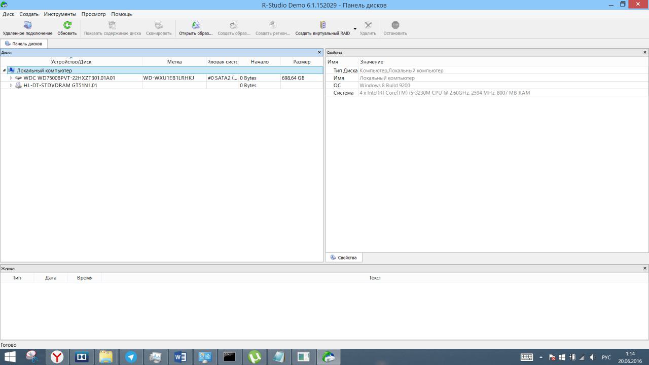The height and width of the screenshot is (365, 649).
Task: Click the Тип Диска property row
Action: (x=487, y=70)
